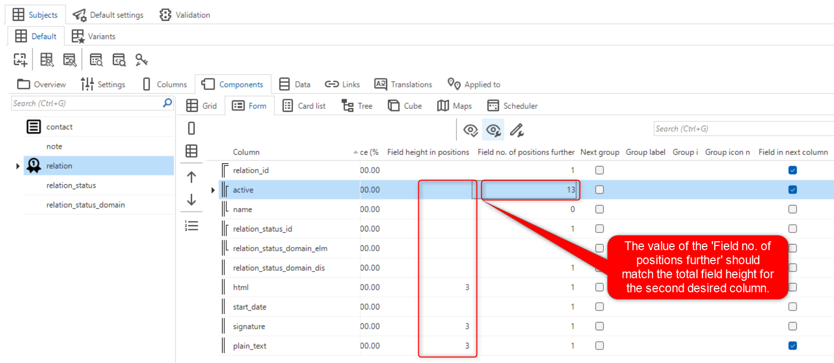This screenshot has height=363, width=834.
Task: Click the Links chain icon
Action: point(332,84)
